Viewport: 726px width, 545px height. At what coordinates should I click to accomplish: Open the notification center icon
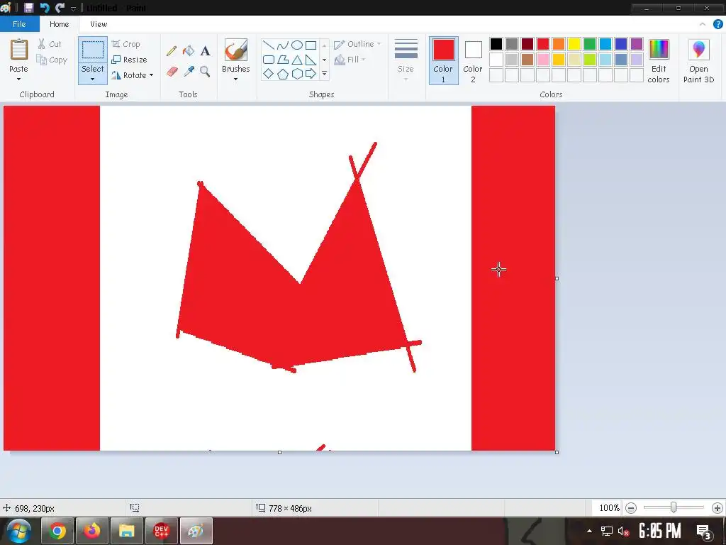click(703, 532)
